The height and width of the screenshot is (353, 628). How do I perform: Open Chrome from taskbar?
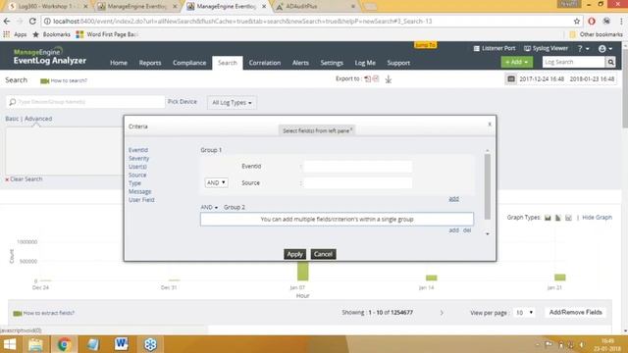(x=64, y=344)
